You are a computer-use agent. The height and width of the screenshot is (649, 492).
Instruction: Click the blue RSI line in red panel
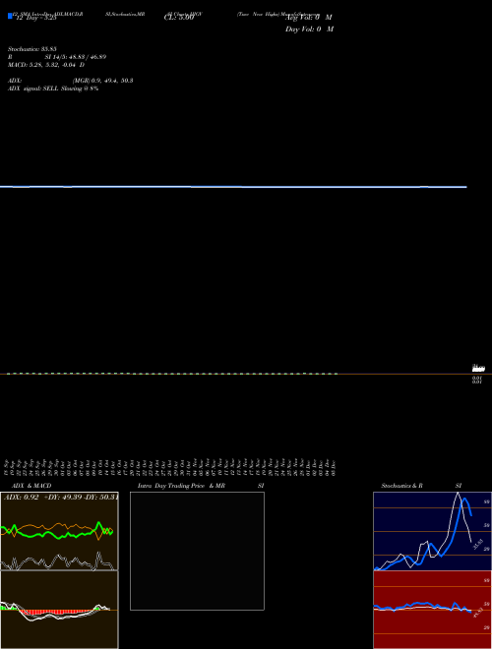[422, 607]
